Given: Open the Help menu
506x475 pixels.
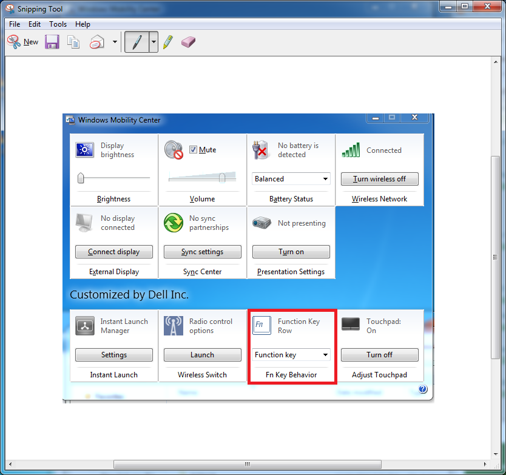Looking at the screenshot, I should pyautogui.click(x=83, y=24).
